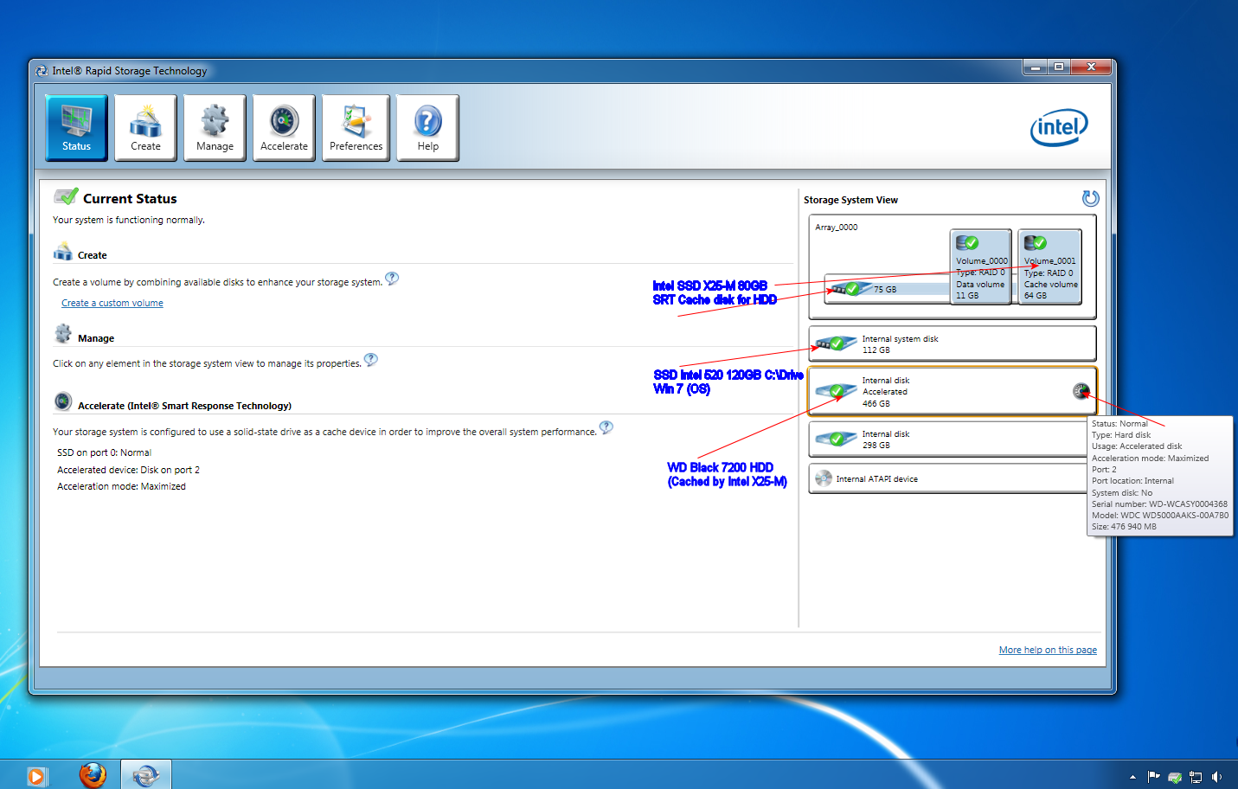The width and height of the screenshot is (1238, 789).
Task: Click the Manage gear icon
Action: pyautogui.click(x=62, y=334)
